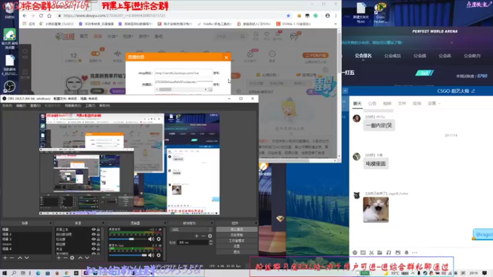Switch to 公告 tab in chat
The width and height of the screenshot is (493, 277).
pyautogui.click(x=372, y=103)
